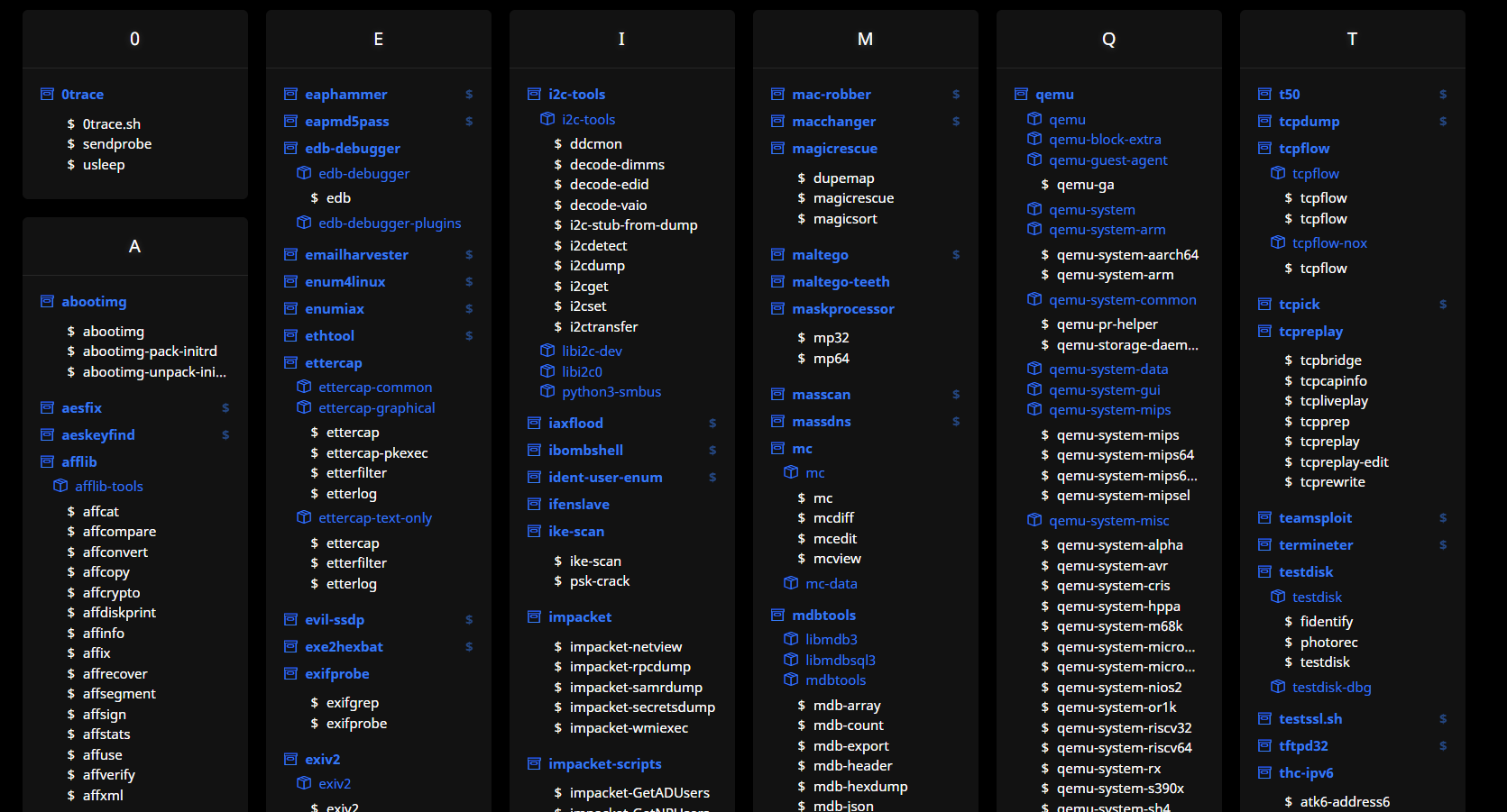Click the qemu-pr-helper command entry
Image resolution: width=1507 pixels, height=812 pixels.
(x=1107, y=324)
